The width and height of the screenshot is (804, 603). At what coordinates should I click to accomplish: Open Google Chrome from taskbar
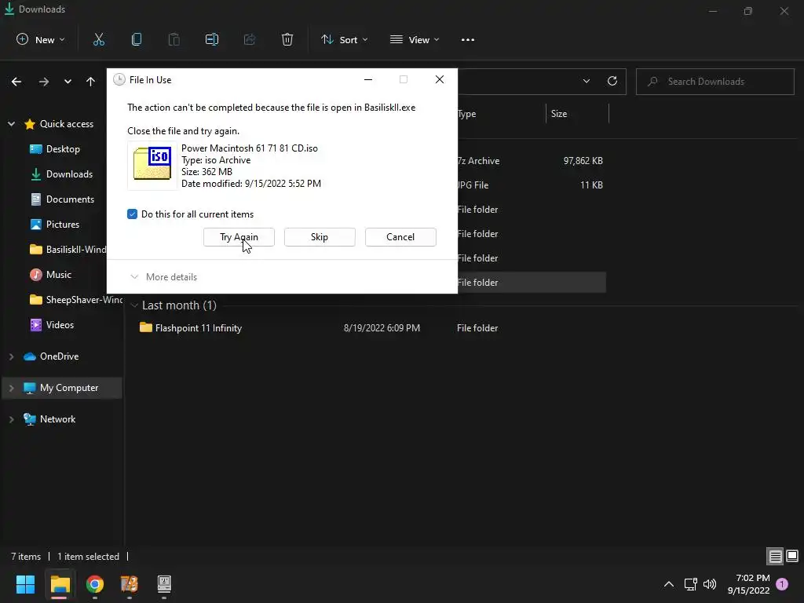tap(95, 584)
